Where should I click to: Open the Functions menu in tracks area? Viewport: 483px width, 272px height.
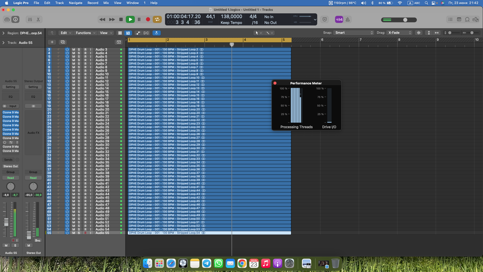85,33
